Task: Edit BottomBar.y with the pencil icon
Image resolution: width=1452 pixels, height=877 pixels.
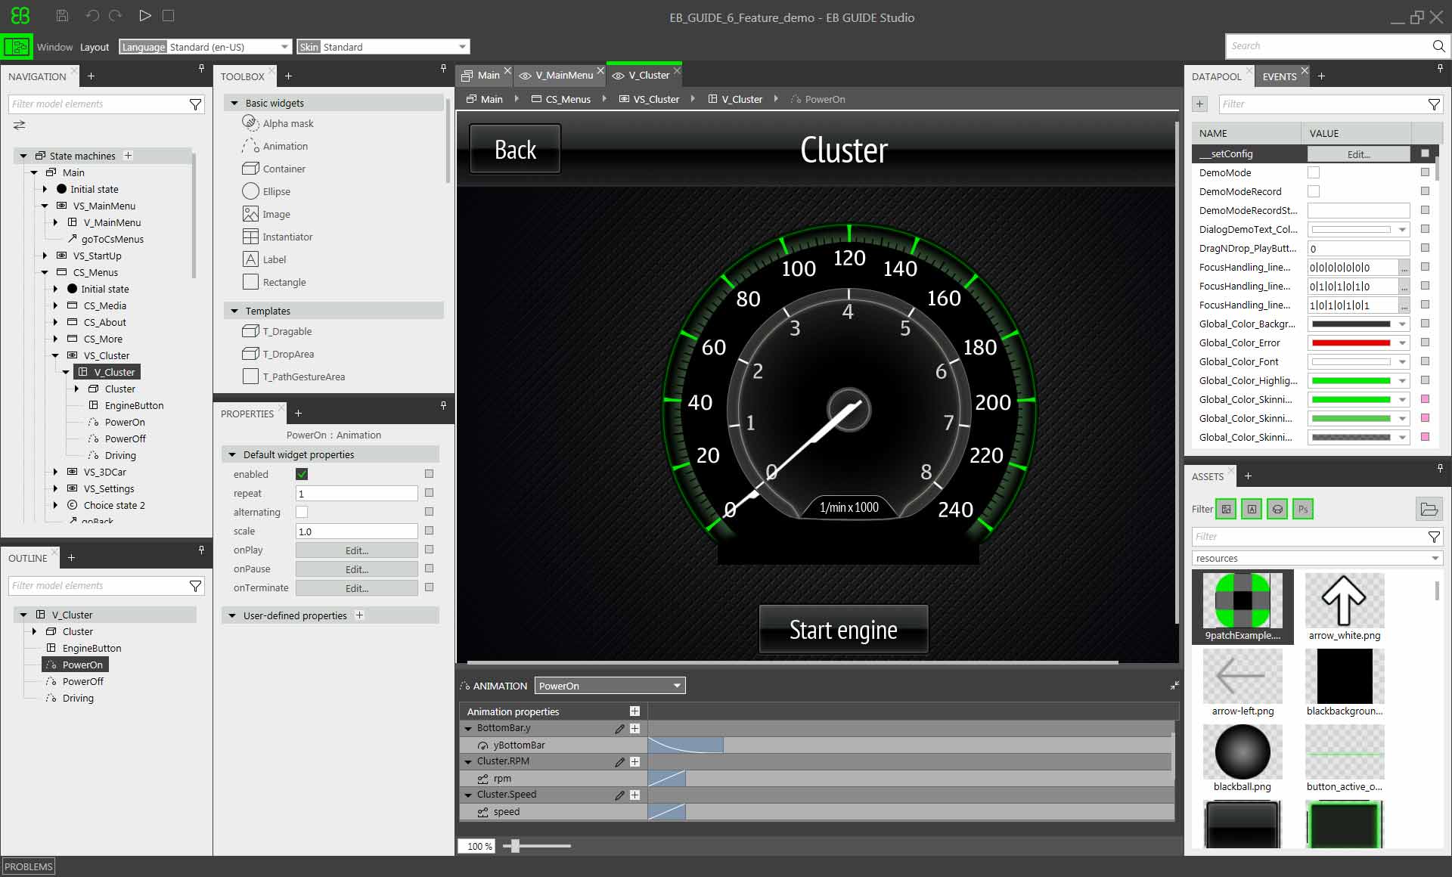Action: (x=619, y=729)
